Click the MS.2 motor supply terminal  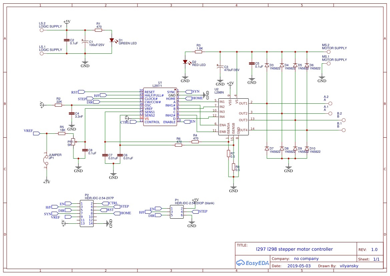(x=329, y=52)
